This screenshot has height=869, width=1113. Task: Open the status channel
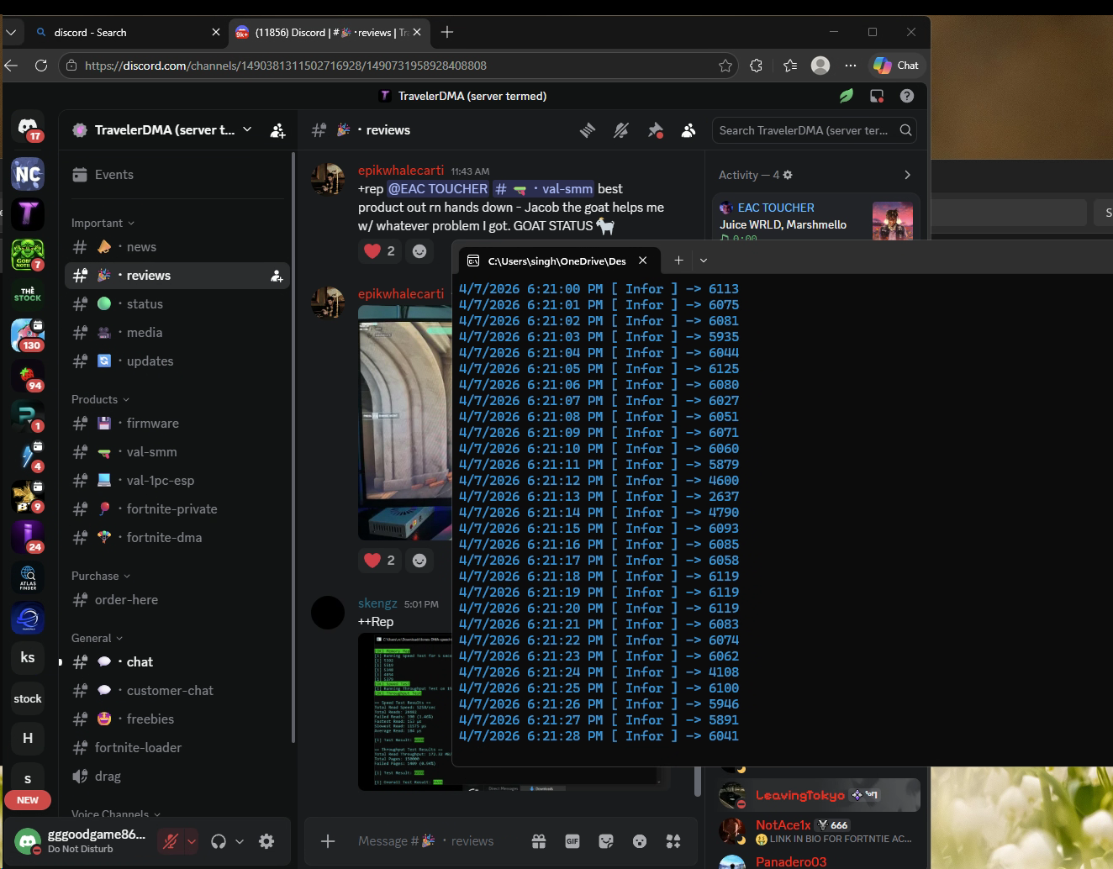point(177,304)
